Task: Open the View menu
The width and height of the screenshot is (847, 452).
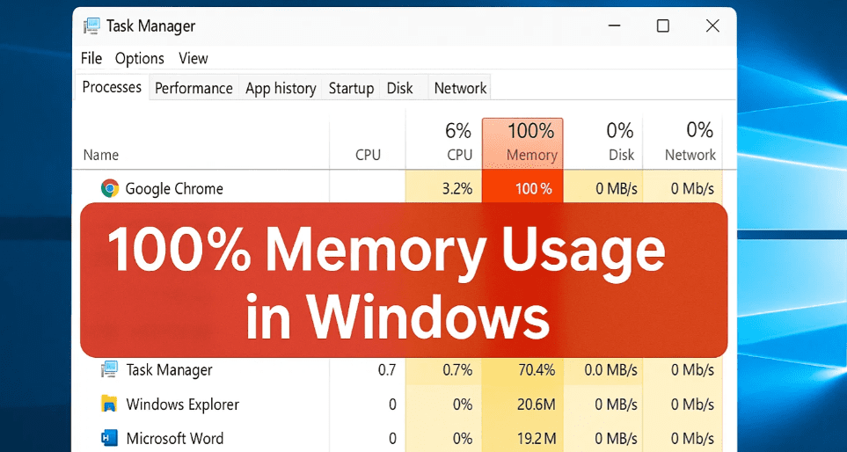Action: (x=193, y=58)
